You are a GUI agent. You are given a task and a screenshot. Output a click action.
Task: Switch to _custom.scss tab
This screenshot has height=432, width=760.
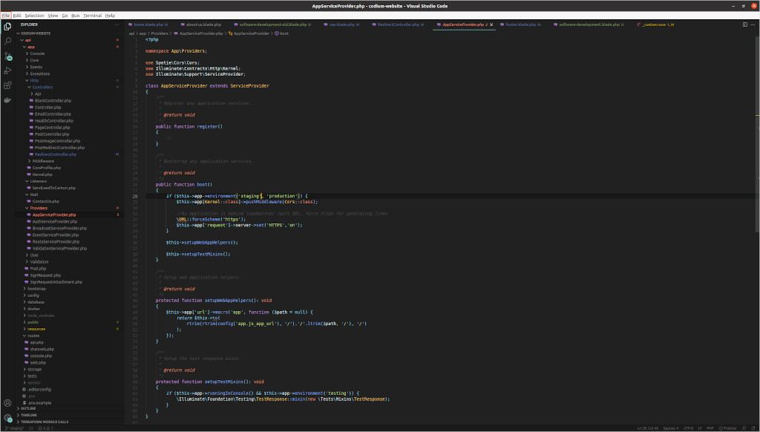(655, 24)
